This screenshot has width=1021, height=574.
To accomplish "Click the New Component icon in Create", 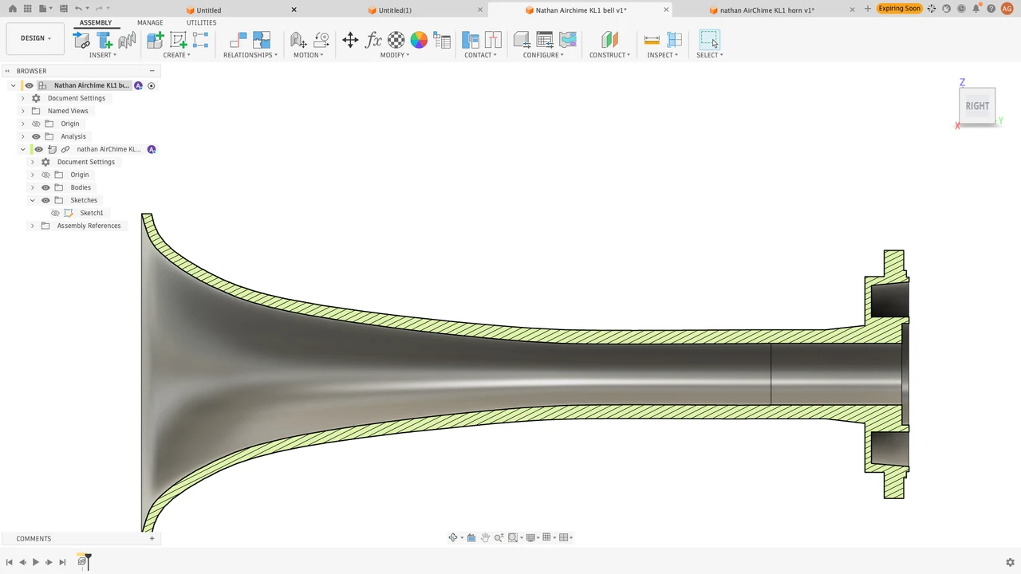I will coord(156,40).
